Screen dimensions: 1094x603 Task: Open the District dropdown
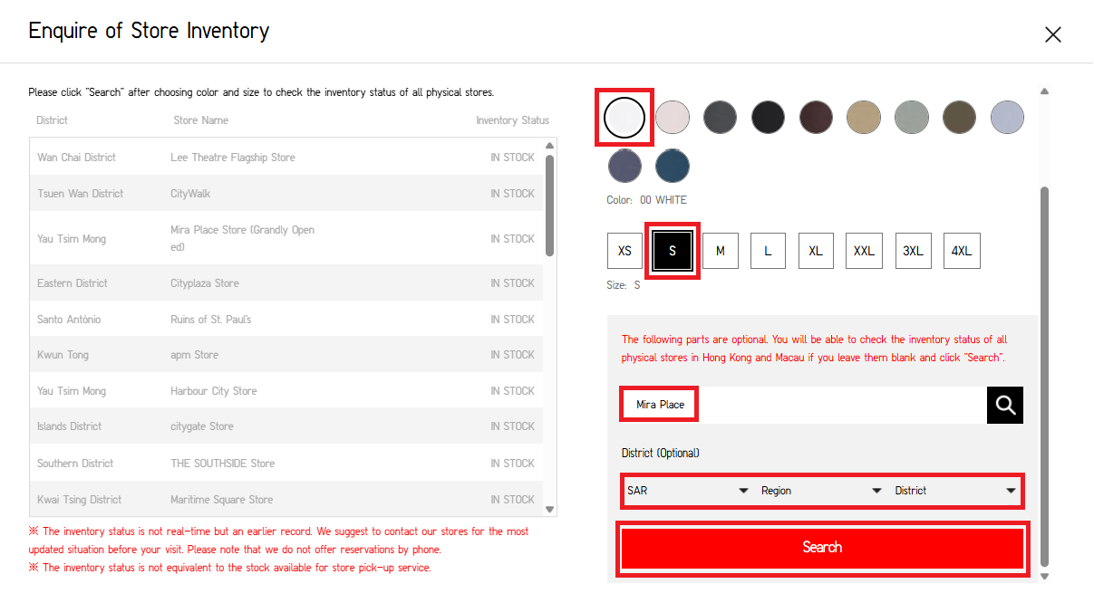954,491
